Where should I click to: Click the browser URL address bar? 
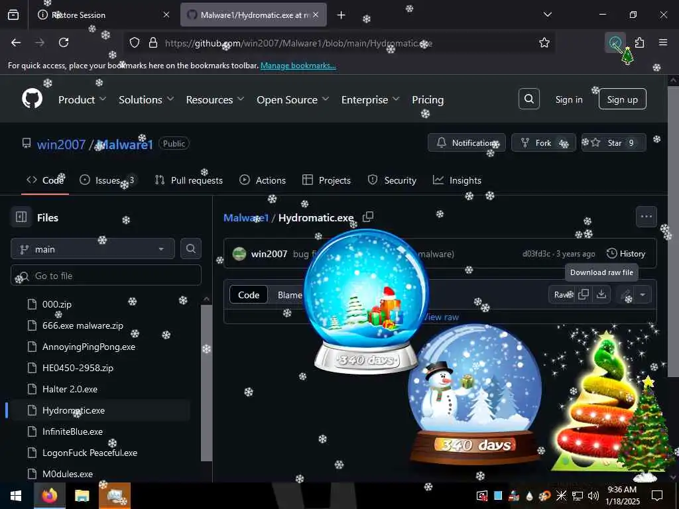338,43
